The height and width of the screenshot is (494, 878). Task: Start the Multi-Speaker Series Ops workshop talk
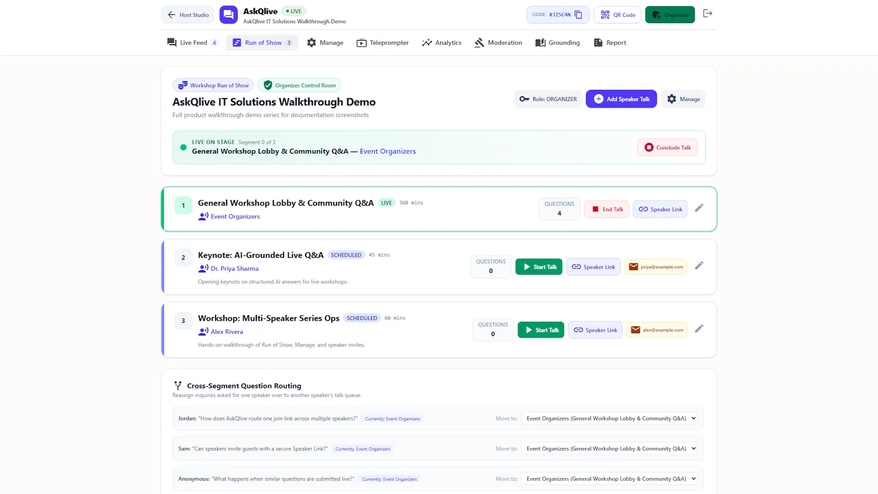pyautogui.click(x=541, y=330)
